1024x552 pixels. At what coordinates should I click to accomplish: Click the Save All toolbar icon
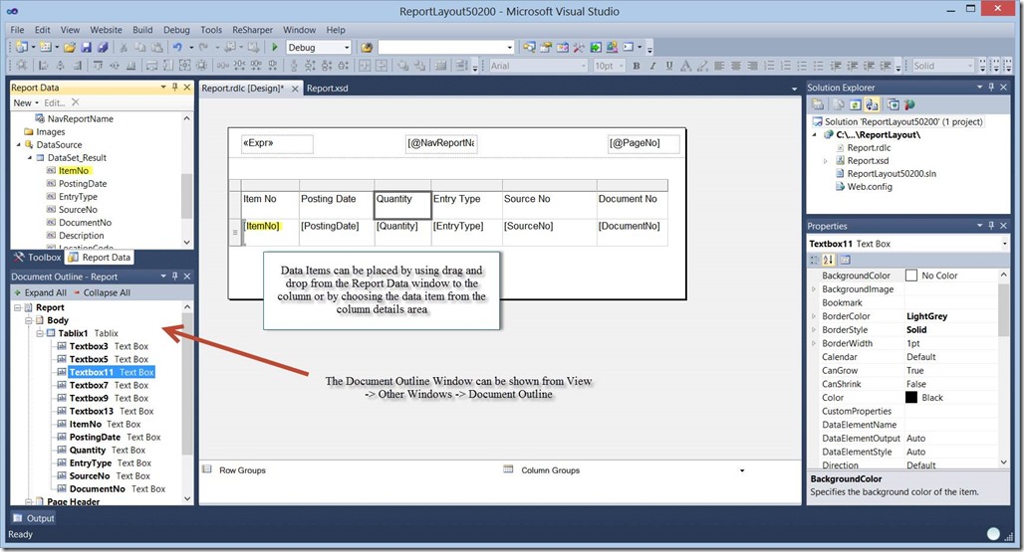coord(103,47)
